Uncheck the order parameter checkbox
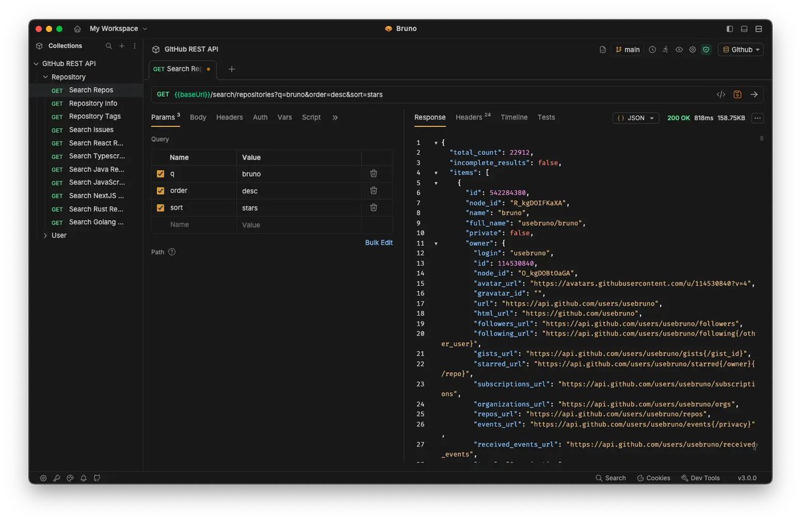The height and width of the screenshot is (522, 801). pyautogui.click(x=160, y=191)
